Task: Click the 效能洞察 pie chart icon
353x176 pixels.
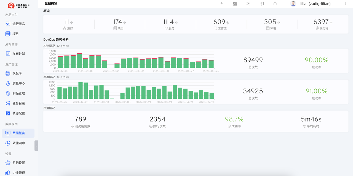Action: pyautogui.click(x=8, y=143)
